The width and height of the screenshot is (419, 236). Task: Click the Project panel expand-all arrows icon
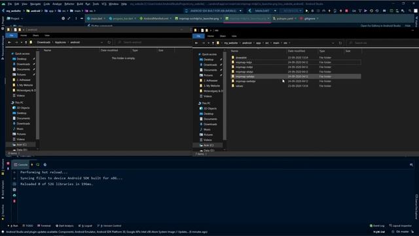pyautogui.click(x=69, y=18)
